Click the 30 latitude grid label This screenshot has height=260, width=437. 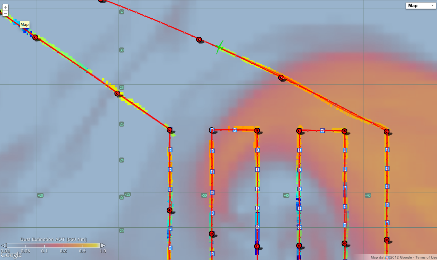tap(122, 50)
